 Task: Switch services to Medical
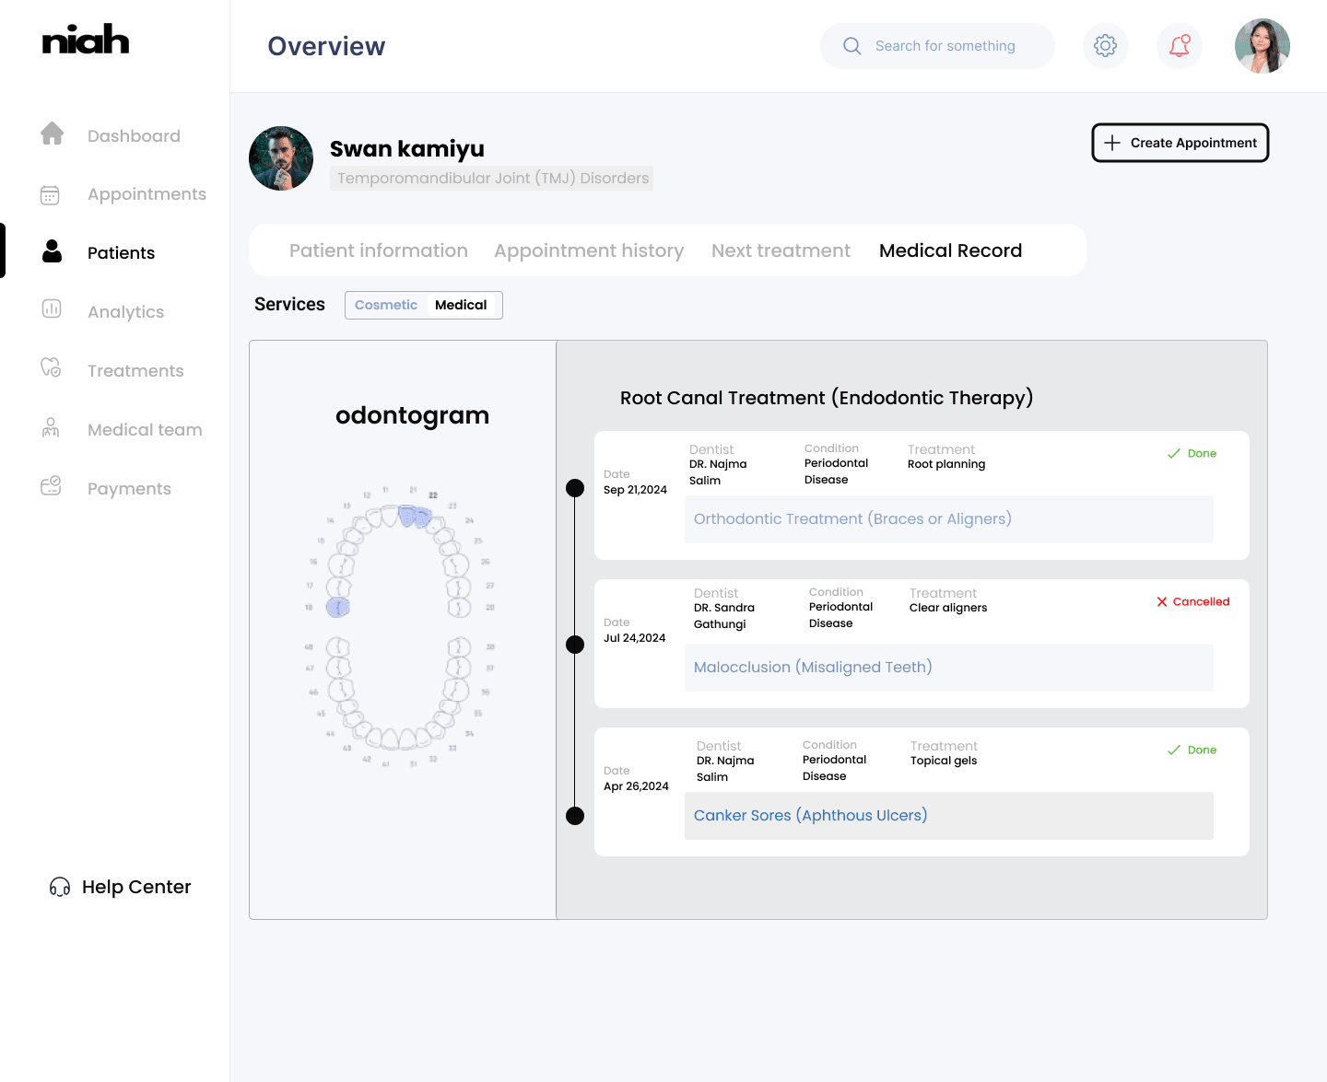click(461, 305)
